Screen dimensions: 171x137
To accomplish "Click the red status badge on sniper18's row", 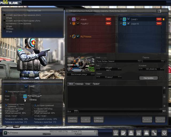I will 159,23.
